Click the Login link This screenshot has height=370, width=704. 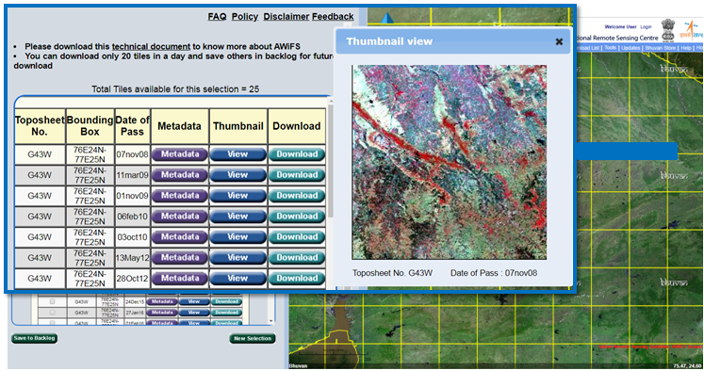pyautogui.click(x=646, y=27)
